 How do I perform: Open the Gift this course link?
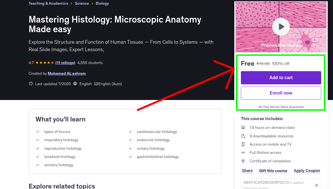point(273,171)
